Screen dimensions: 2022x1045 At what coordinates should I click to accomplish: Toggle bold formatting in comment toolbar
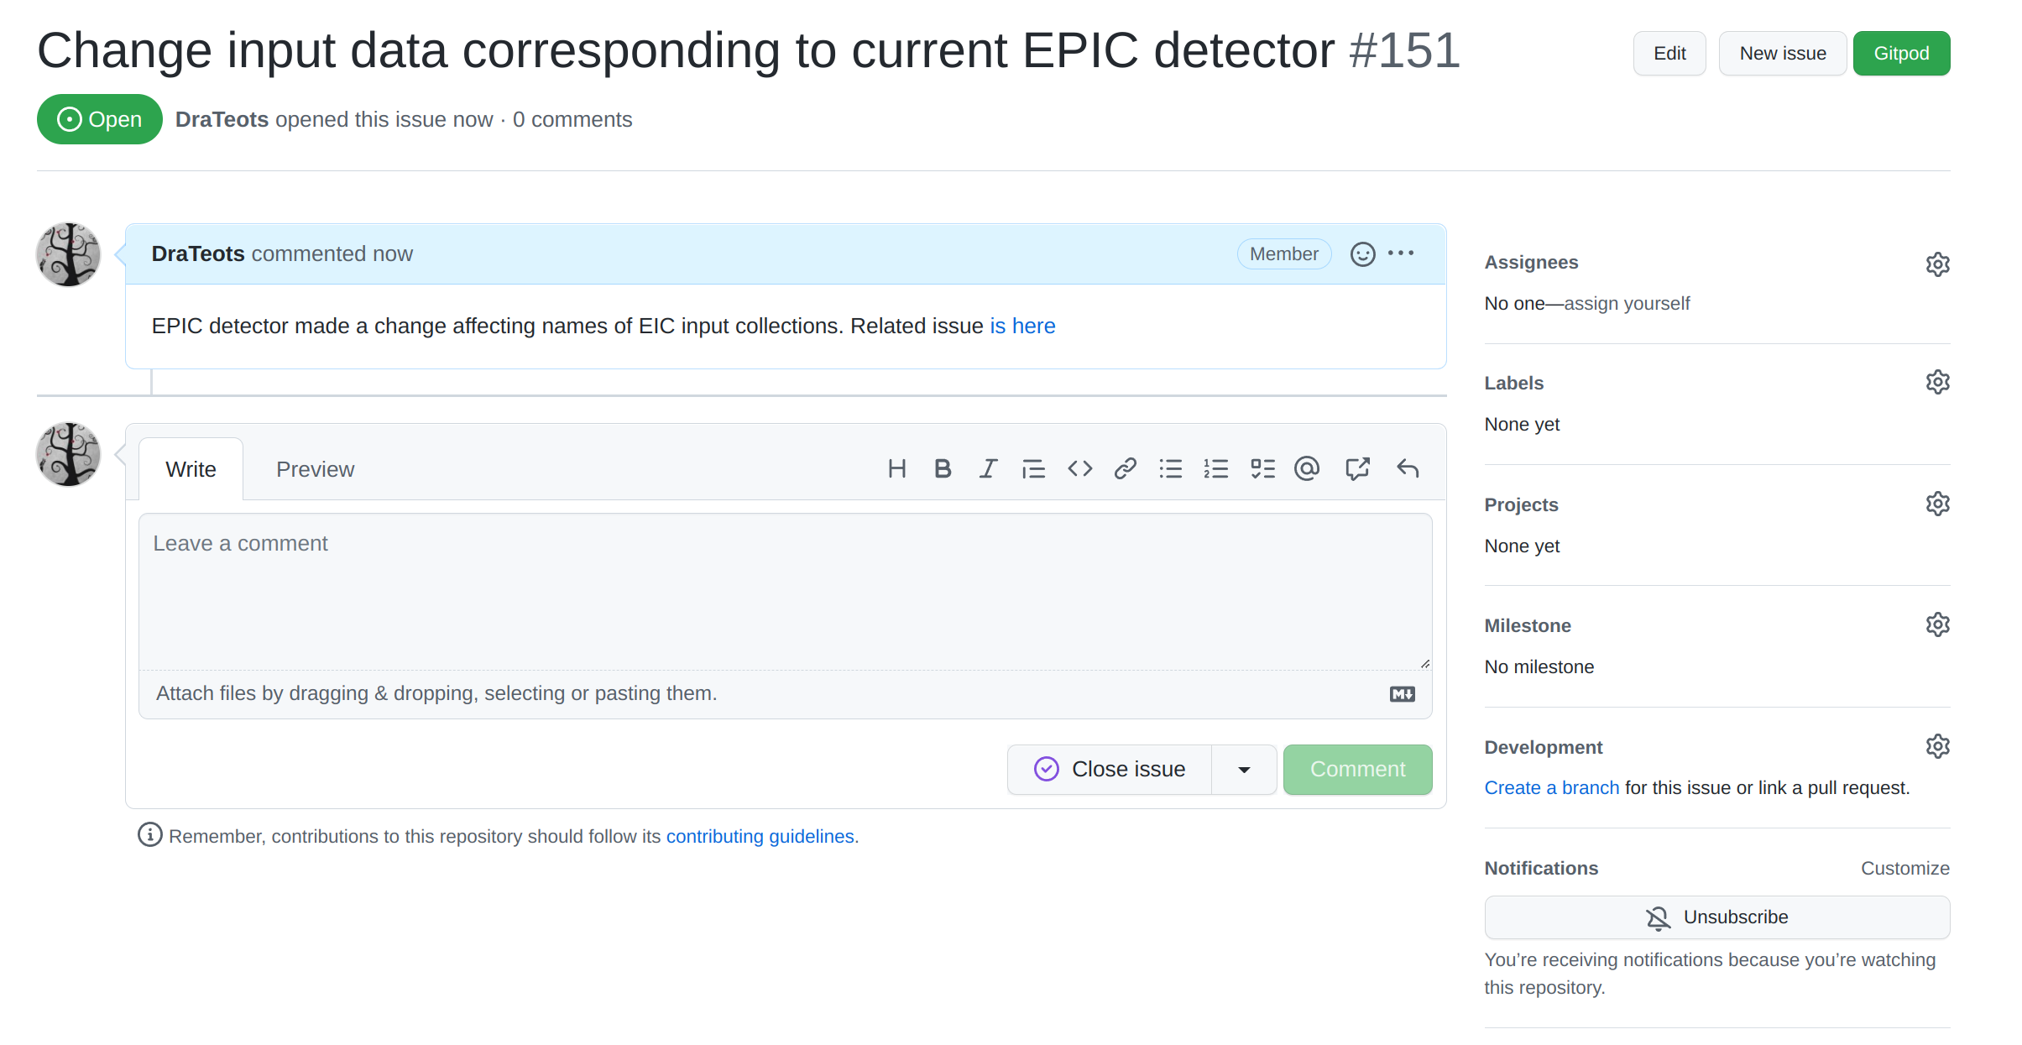tap(943, 468)
